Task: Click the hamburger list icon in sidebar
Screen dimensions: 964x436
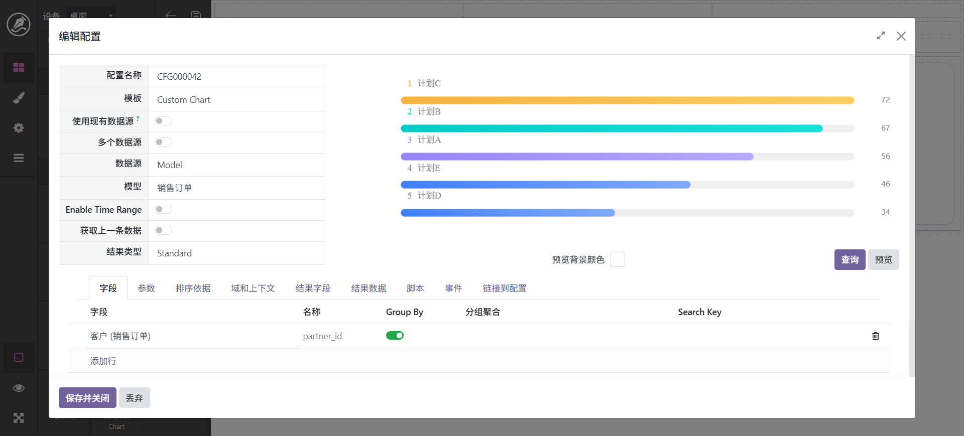Action: coord(19,158)
